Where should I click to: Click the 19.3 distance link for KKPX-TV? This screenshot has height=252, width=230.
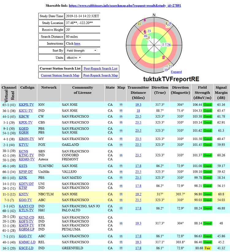(138, 105)
